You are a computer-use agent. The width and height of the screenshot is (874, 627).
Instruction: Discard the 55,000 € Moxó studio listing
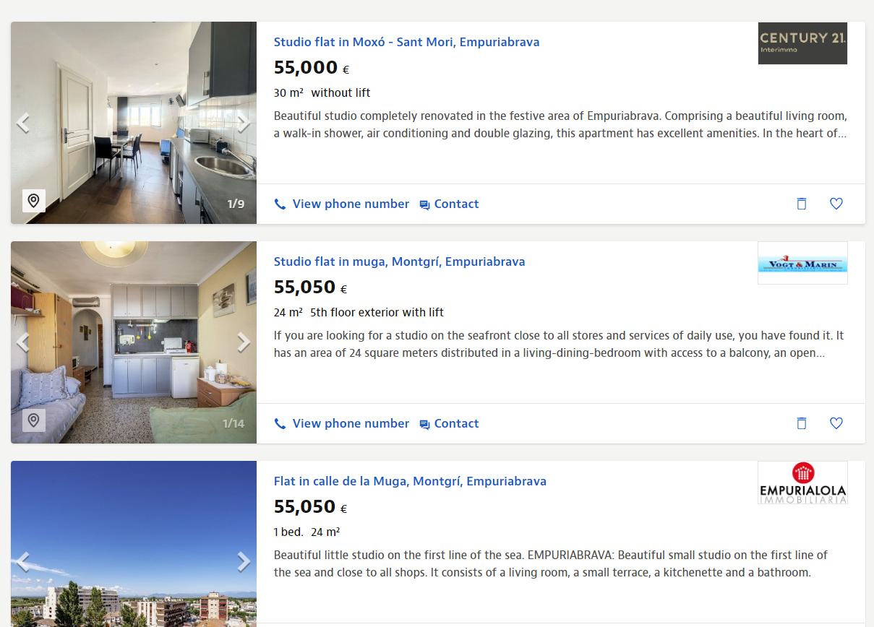pos(801,204)
